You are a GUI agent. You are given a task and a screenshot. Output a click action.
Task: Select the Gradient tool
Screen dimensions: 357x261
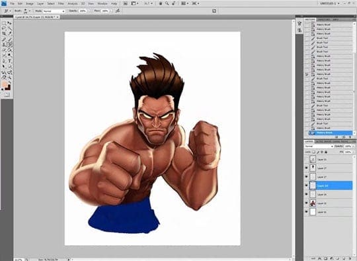[9, 50]
